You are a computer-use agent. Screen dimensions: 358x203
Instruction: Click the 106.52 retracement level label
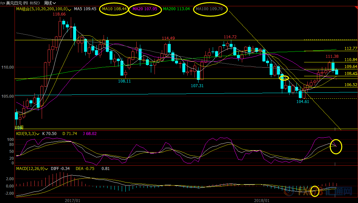pyautogui.click(x=351, y=85)
